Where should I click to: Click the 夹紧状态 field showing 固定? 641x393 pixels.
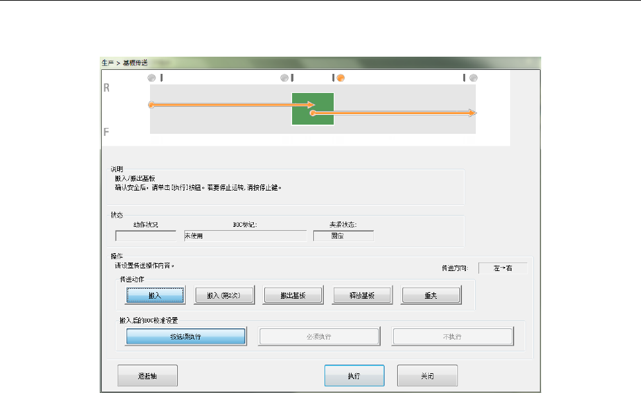[x=344, y=236]
